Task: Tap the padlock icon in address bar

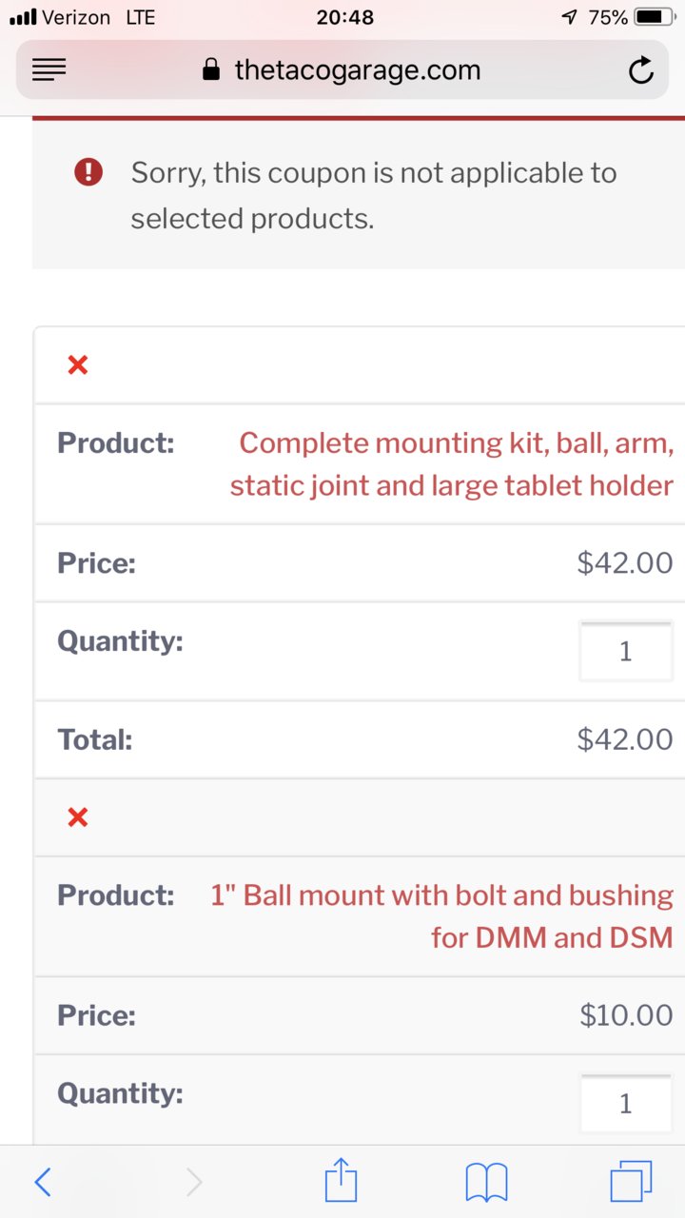Action: tap(212, 69)
